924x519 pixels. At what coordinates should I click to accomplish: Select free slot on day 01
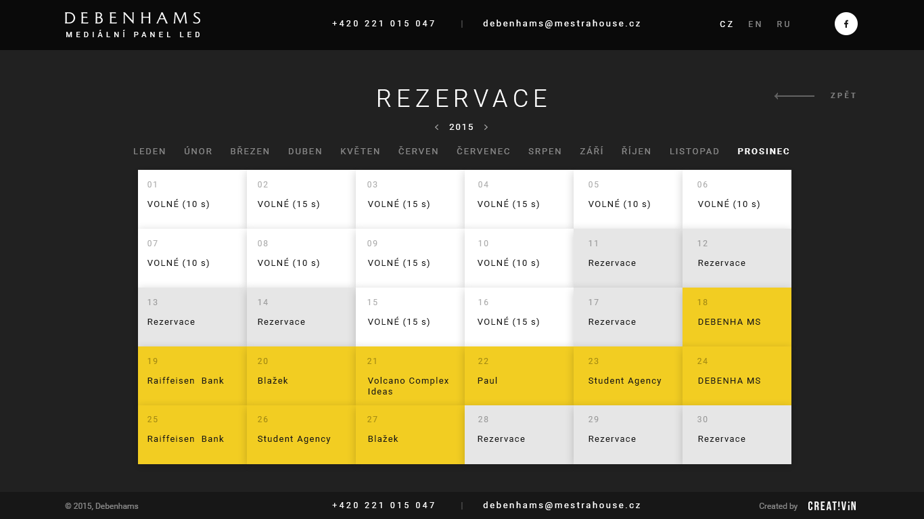click(x=192, y=199)
